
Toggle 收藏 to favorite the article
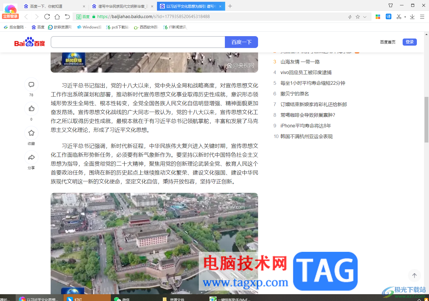point(31,133)
